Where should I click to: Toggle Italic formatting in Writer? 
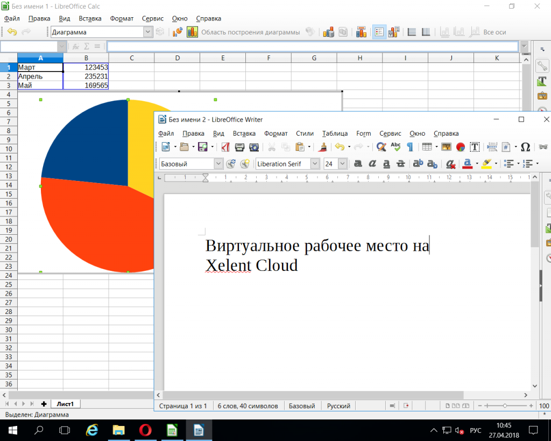[372, 164]
